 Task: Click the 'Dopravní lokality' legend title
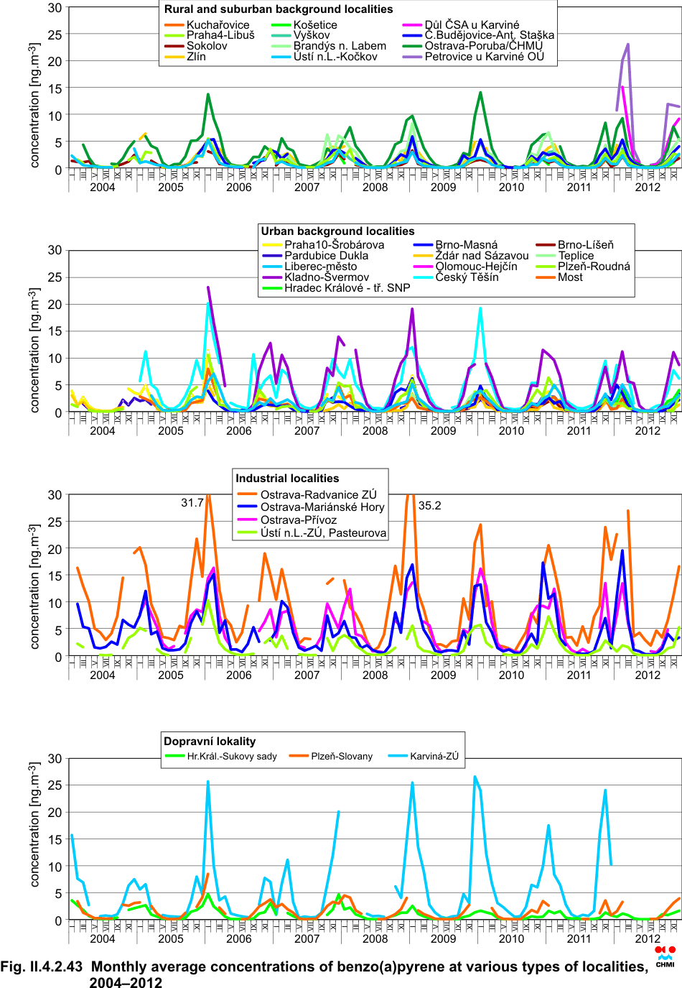(x=210, y=742)
